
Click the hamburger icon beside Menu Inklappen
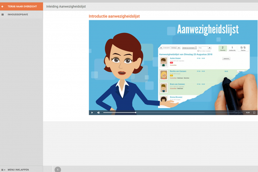[x=3, y=170]
